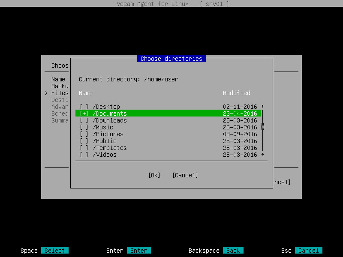The image size is (343, 257).
Task: Click the Name column header
Action: (x=86, y=93)
